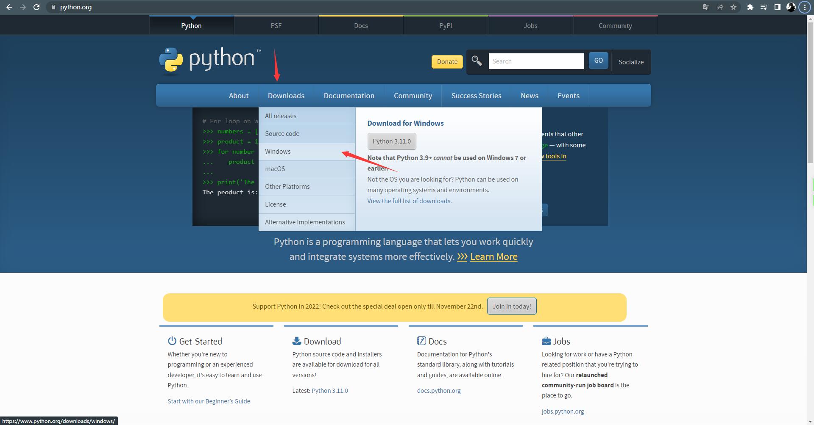Open the Success Stories menu
Viewport: 814px width, 425px height.
pyautogui.click(x=477, y=96)
